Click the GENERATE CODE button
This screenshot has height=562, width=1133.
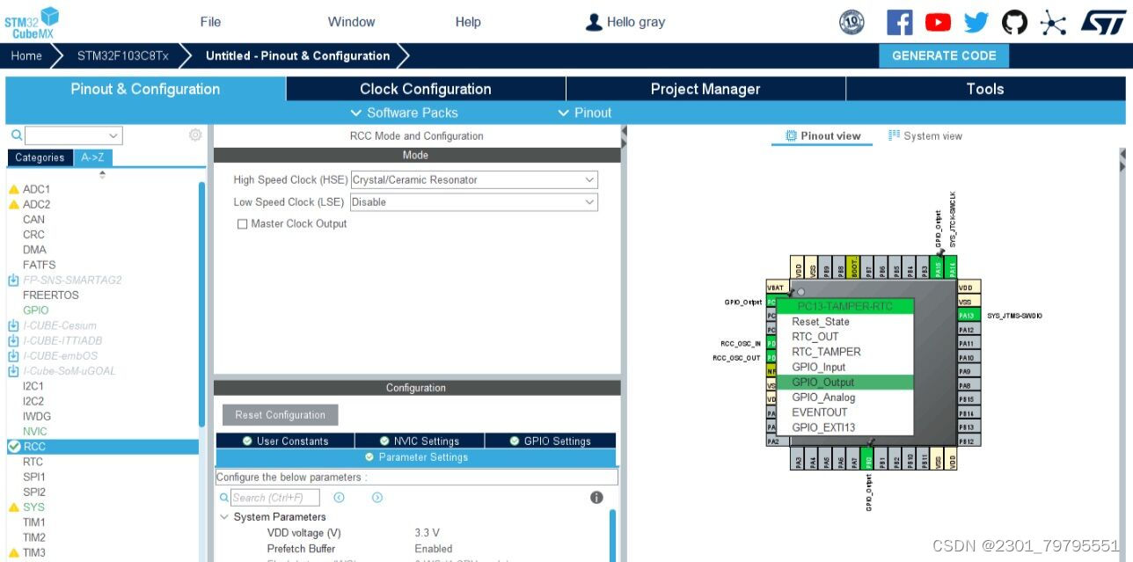(x=944, y=55)
